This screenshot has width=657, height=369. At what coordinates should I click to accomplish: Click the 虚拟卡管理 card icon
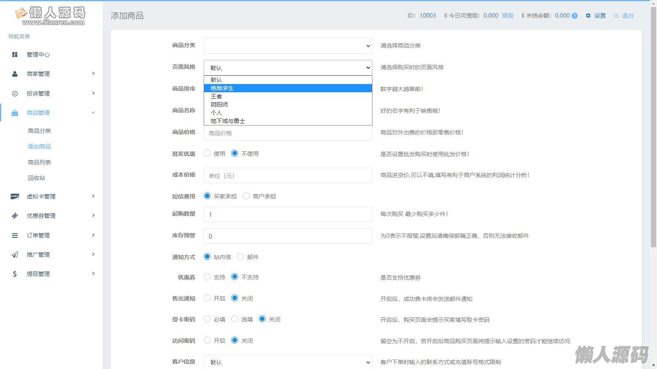coord(15,196)
